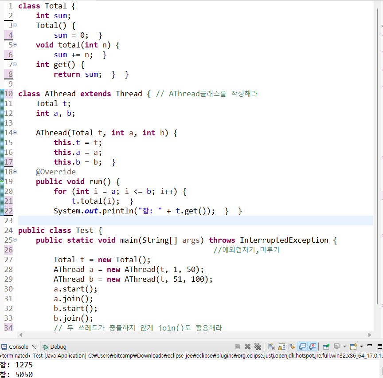This screenshot has width=383, height=378.
Task: Click the horizontal scrollbar left arrow
Action: 21,335
